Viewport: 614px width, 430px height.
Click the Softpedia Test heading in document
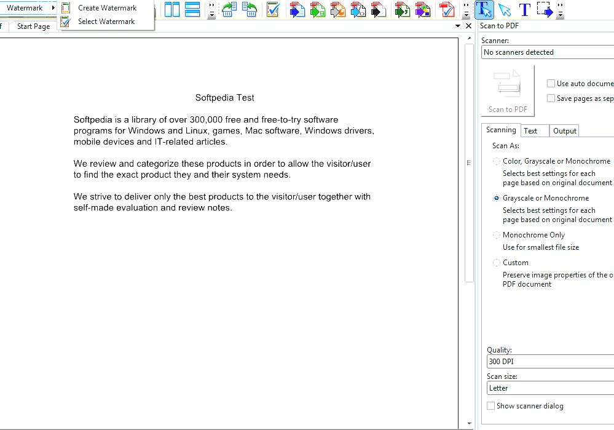tap(225, 98)
